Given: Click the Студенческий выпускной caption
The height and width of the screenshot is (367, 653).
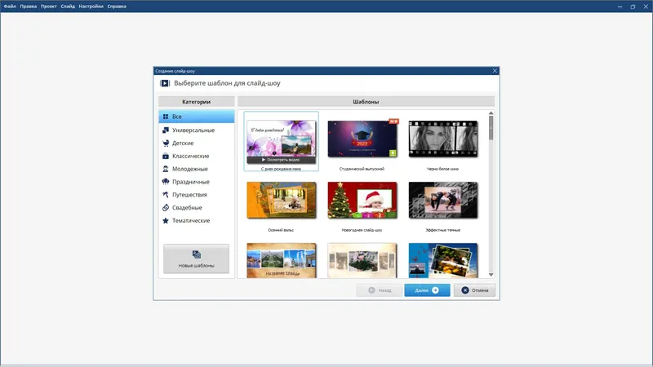Looking at the screenshot, I should tap(362, 169).
